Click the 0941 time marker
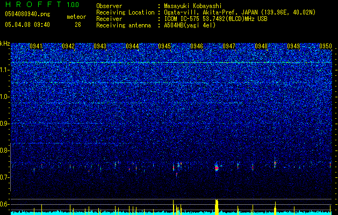The height and width of the screenshot is (215, 338). coord(36,46)
